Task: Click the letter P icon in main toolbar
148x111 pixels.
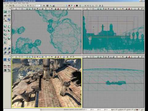Action: coord(72,6)
